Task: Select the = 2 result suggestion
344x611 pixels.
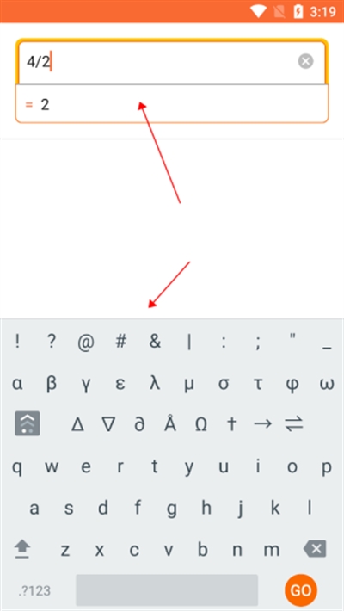Action: tap(172, 105)
